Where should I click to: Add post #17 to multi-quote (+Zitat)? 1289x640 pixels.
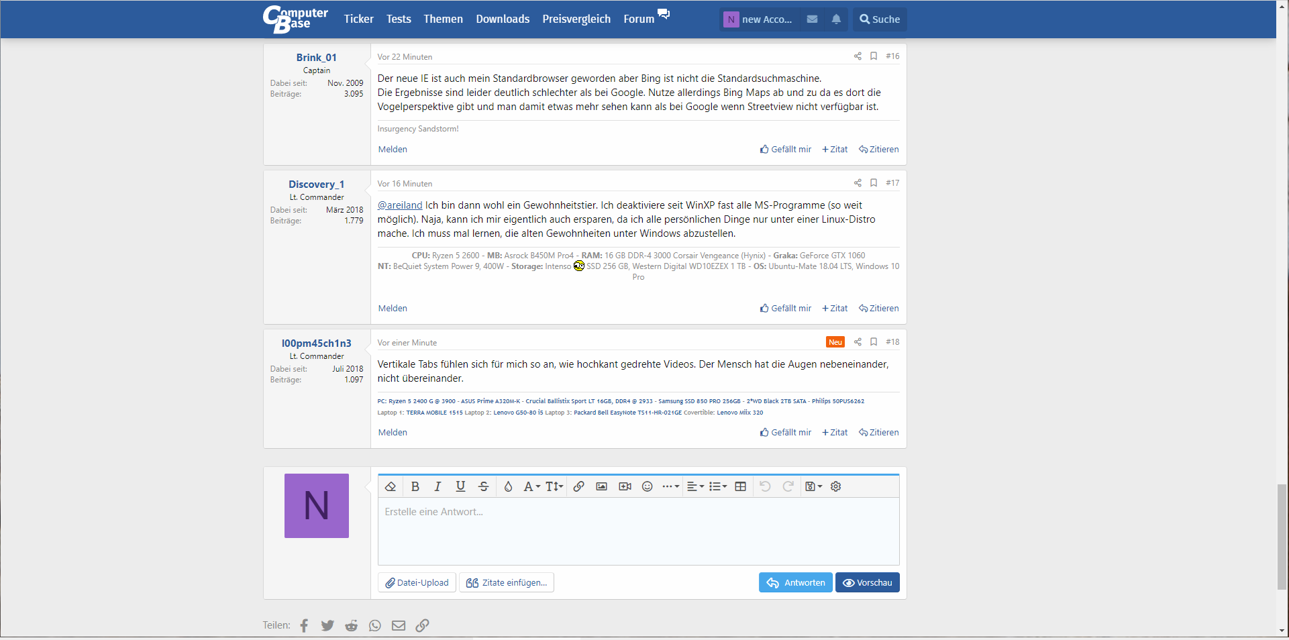tap(835, 308)
